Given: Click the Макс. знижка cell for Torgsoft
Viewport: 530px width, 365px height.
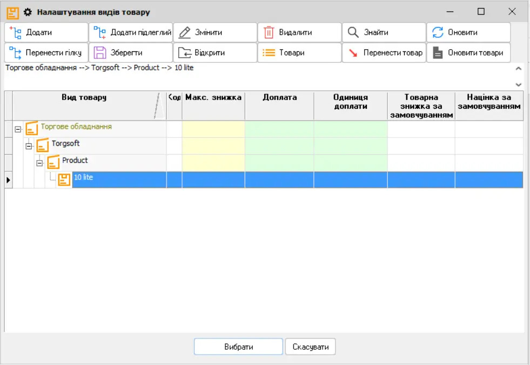Looking at the screenshot, I should pyautogui.click(x=213, y=146).
